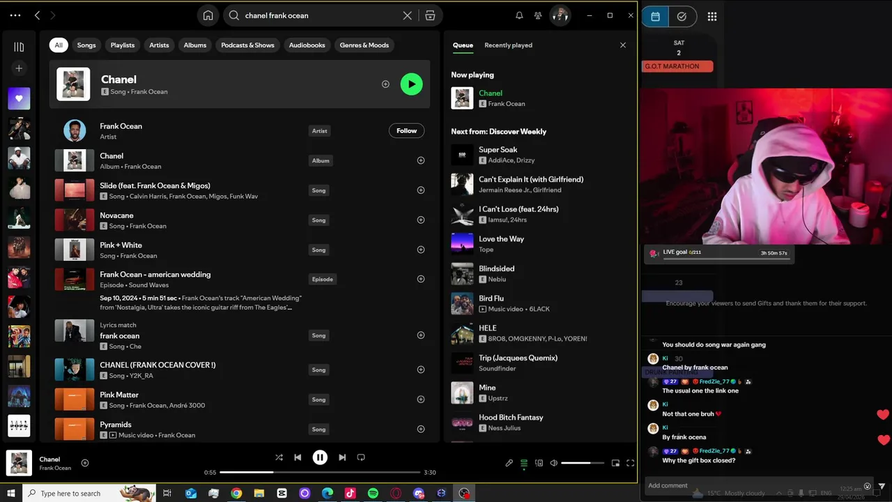Add american wedding episode to library
This screenshot has width=892, height=502.
[421, 279]
